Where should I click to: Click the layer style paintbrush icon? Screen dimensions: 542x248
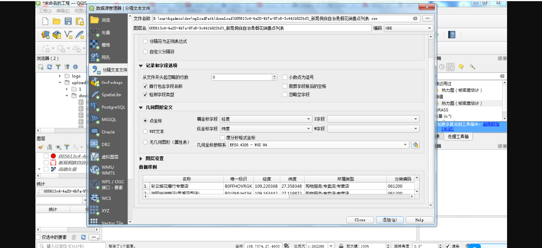click(41, 147)
